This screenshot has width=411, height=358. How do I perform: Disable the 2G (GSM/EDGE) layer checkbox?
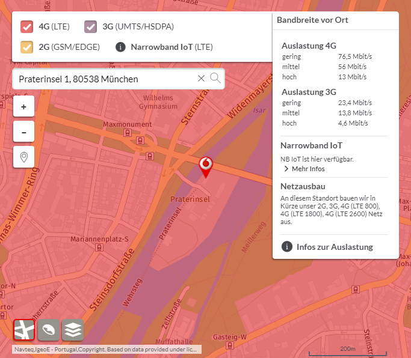26,47
